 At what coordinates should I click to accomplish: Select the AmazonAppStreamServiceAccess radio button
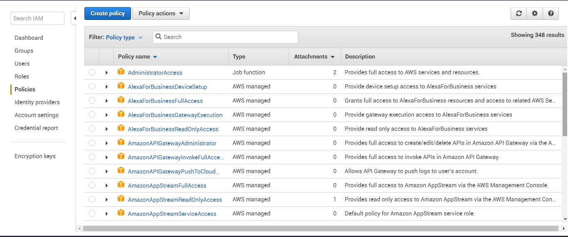tap(92, 213)
